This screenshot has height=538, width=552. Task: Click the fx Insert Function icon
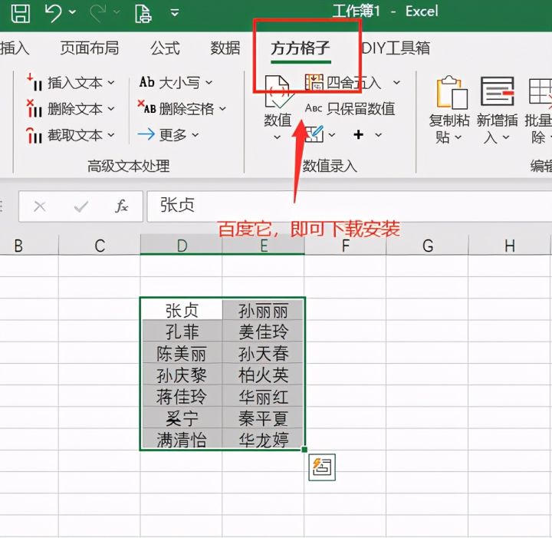coord(121,206)
